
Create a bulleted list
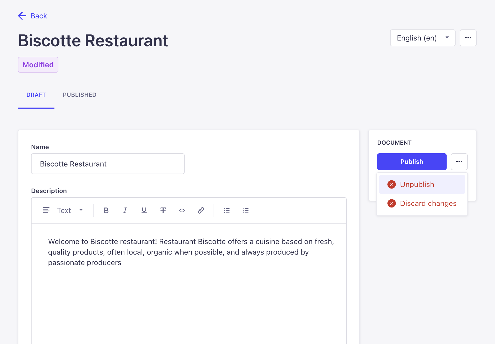pos(226,210)
